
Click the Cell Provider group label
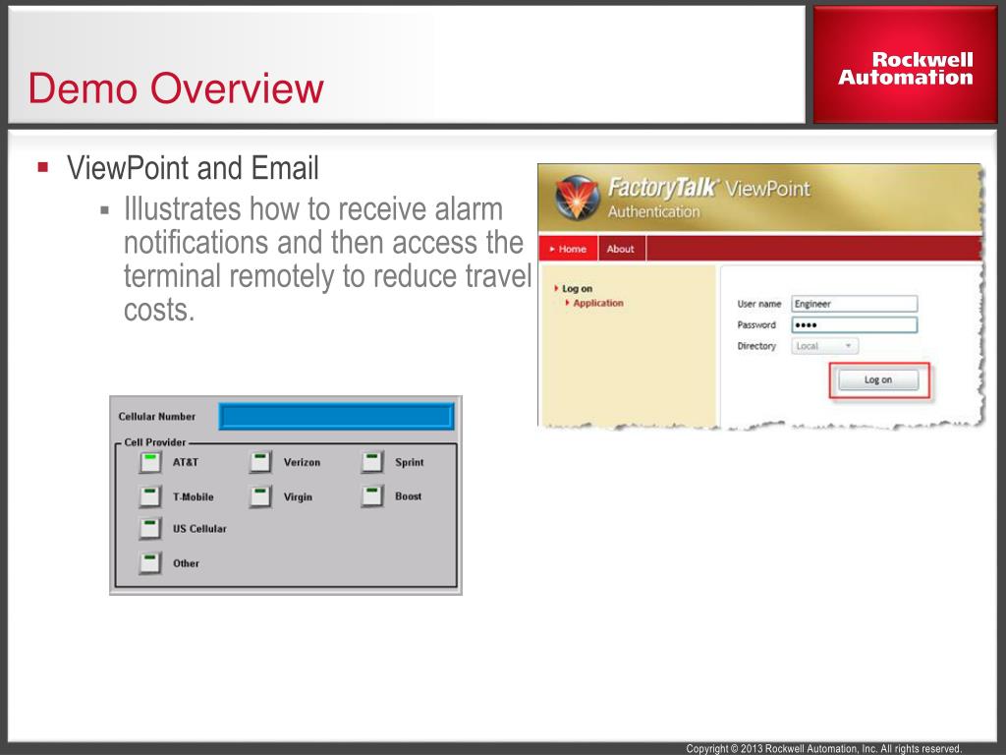pyautogui.click(x=154, y=442)
